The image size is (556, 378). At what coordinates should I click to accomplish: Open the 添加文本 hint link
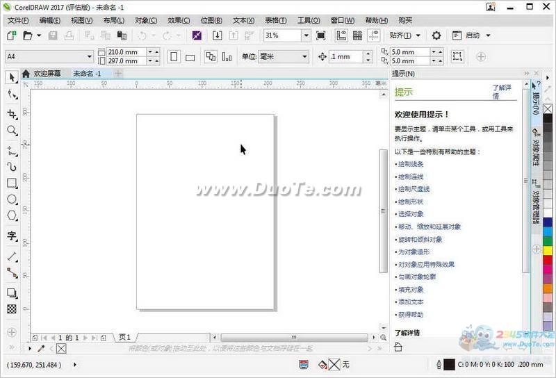click(x=411, y=302)
